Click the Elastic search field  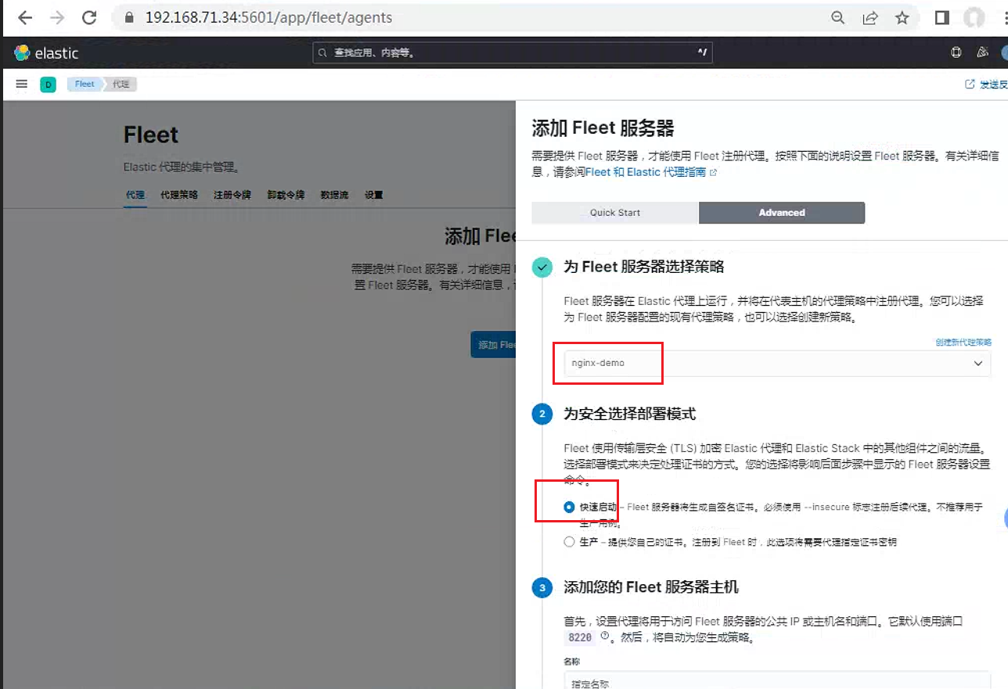coord(513,53)
